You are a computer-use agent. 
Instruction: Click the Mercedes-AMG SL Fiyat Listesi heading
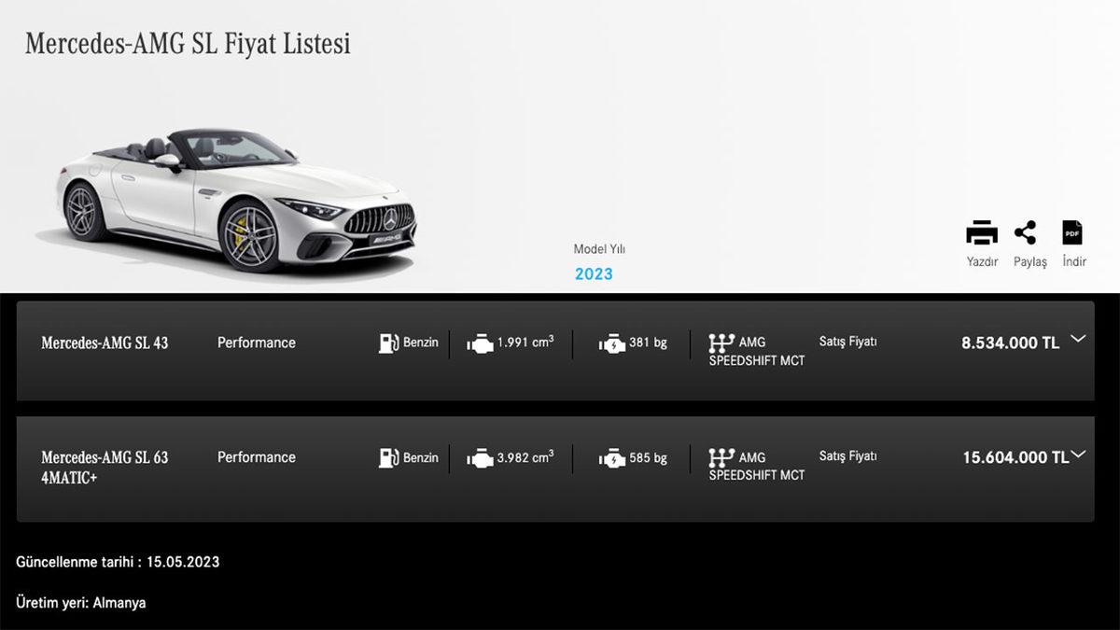tap(189, 43)
